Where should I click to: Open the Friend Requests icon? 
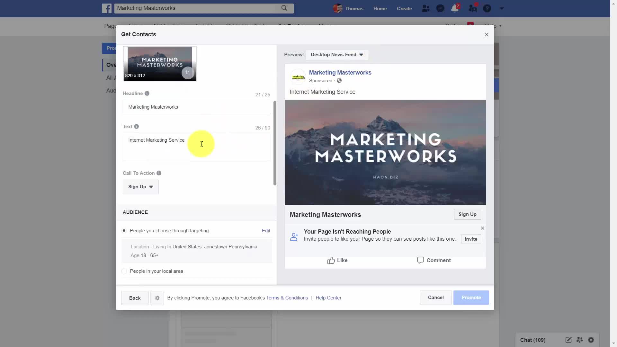tap(425, 8)
